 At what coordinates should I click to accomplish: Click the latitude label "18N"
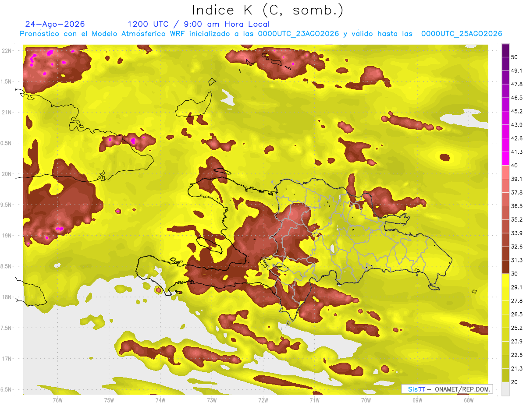[7, 297]
